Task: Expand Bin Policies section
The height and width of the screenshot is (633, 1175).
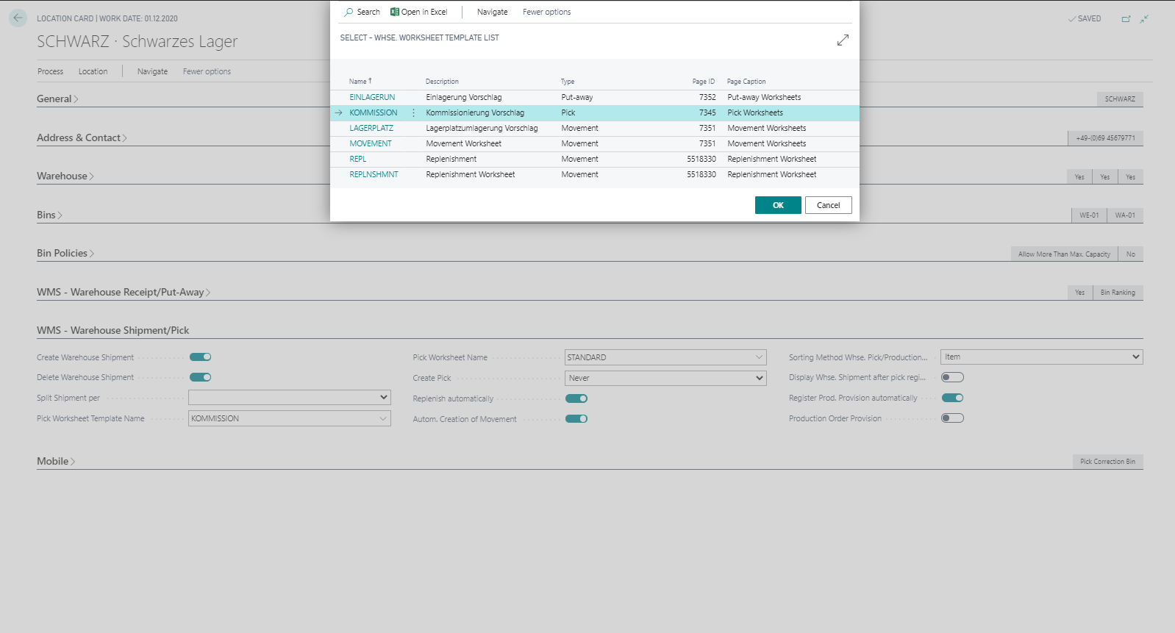Action: (x=65, y=254)
